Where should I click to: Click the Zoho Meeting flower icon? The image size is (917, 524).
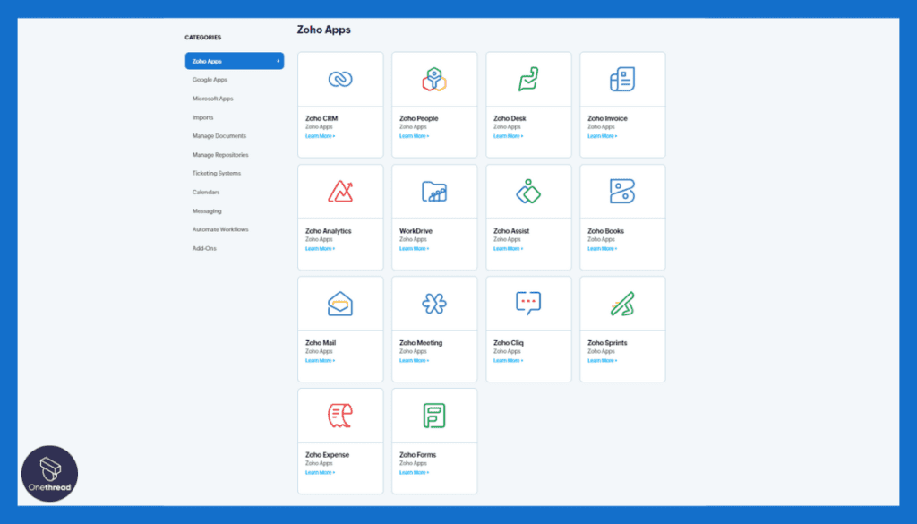[x=434, y=304]
